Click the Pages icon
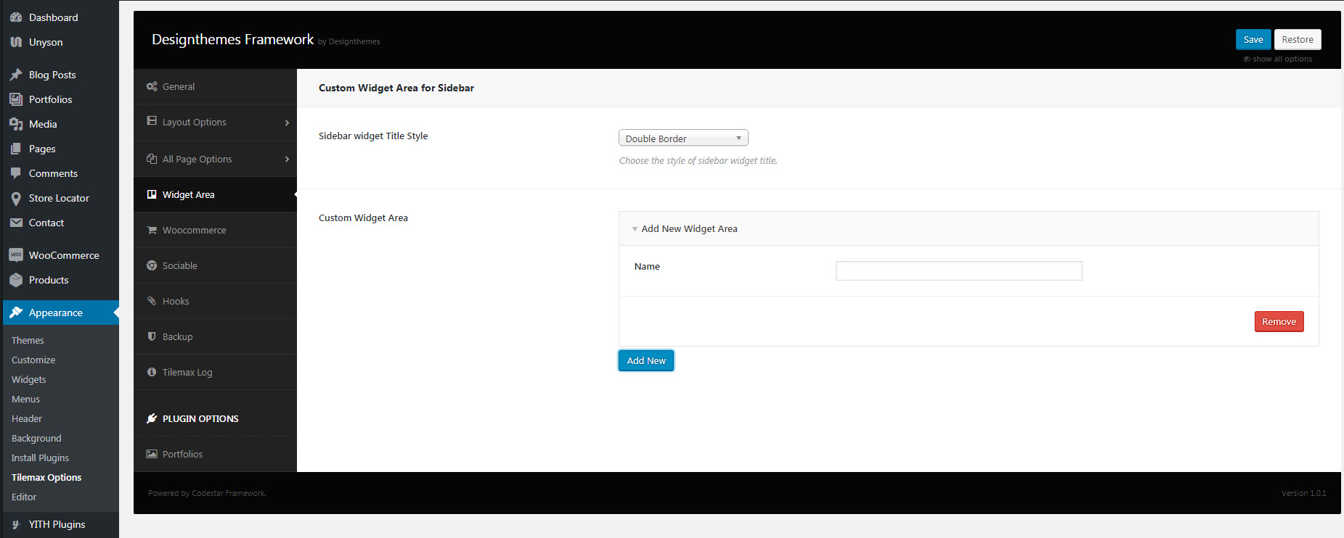 (x=16, y=149)
